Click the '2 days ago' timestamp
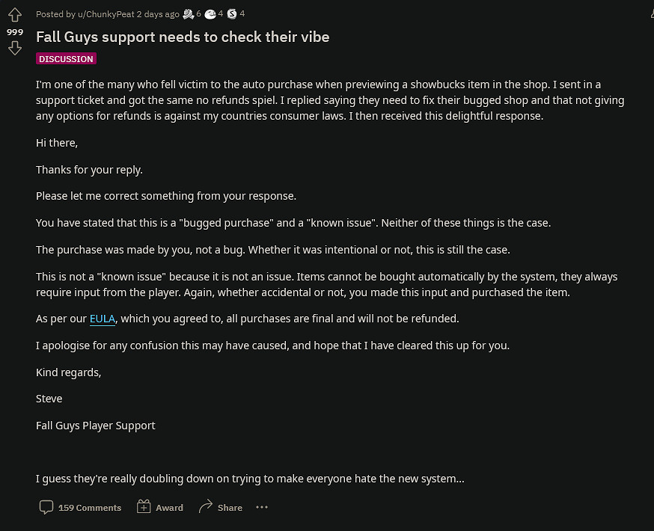Image resolution: width=654 pixels, height=531 pixels. [x=158, y=14]
